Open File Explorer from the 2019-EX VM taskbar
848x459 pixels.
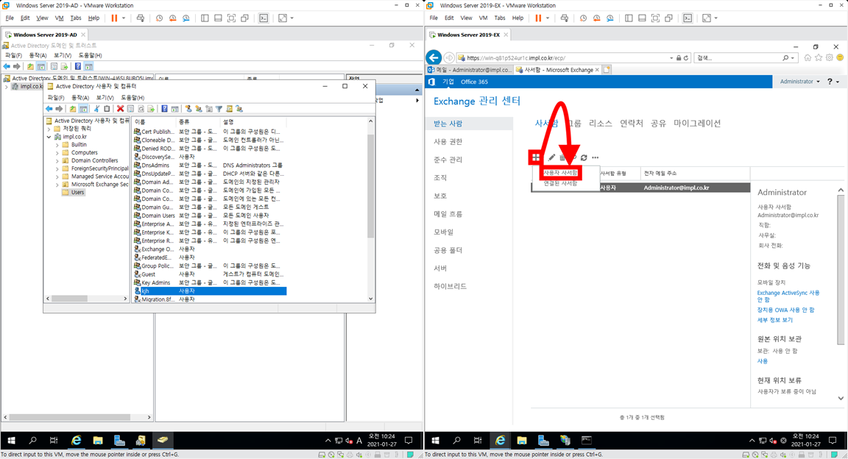pyautogui.click(x=521, y=441)
